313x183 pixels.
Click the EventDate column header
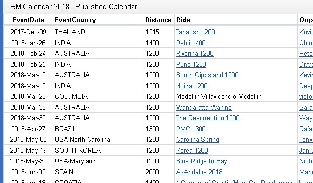[x=28, y=20]
